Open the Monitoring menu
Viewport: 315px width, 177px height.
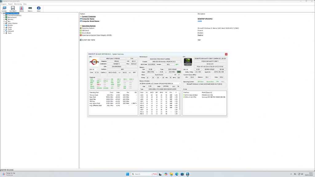tap(18, 4)
